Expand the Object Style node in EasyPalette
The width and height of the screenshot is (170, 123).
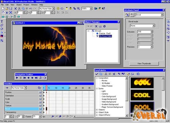pyautogui.click(x=97, y=112)
